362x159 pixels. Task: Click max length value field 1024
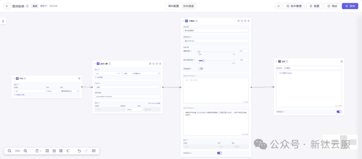click(x=243, y=60)
